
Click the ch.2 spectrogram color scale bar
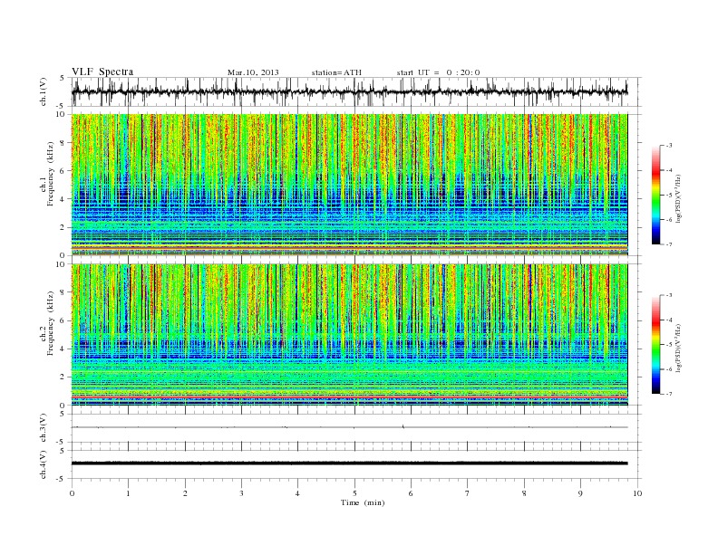click(x=656, y=345)
